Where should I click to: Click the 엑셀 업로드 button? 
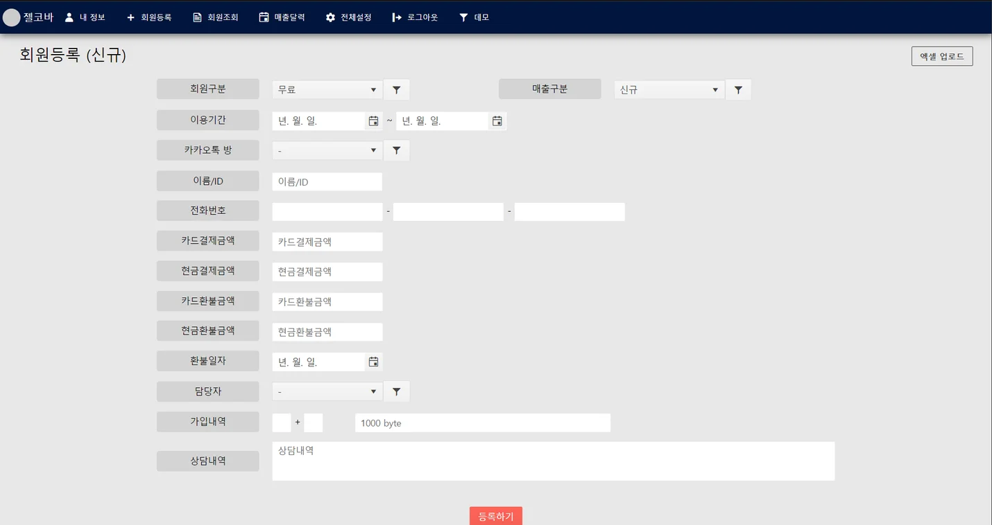tap(942, 56)
